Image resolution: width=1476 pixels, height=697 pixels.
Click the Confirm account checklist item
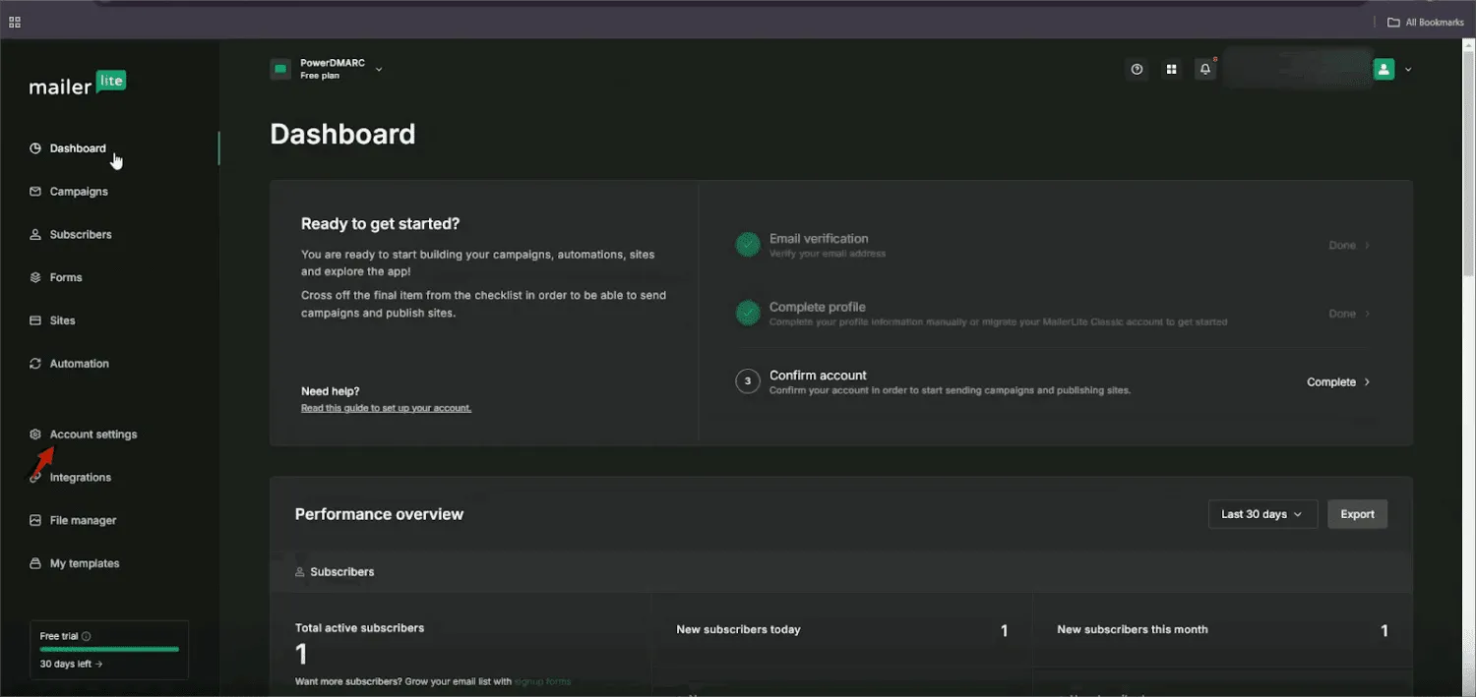(x=1055, y=382)
